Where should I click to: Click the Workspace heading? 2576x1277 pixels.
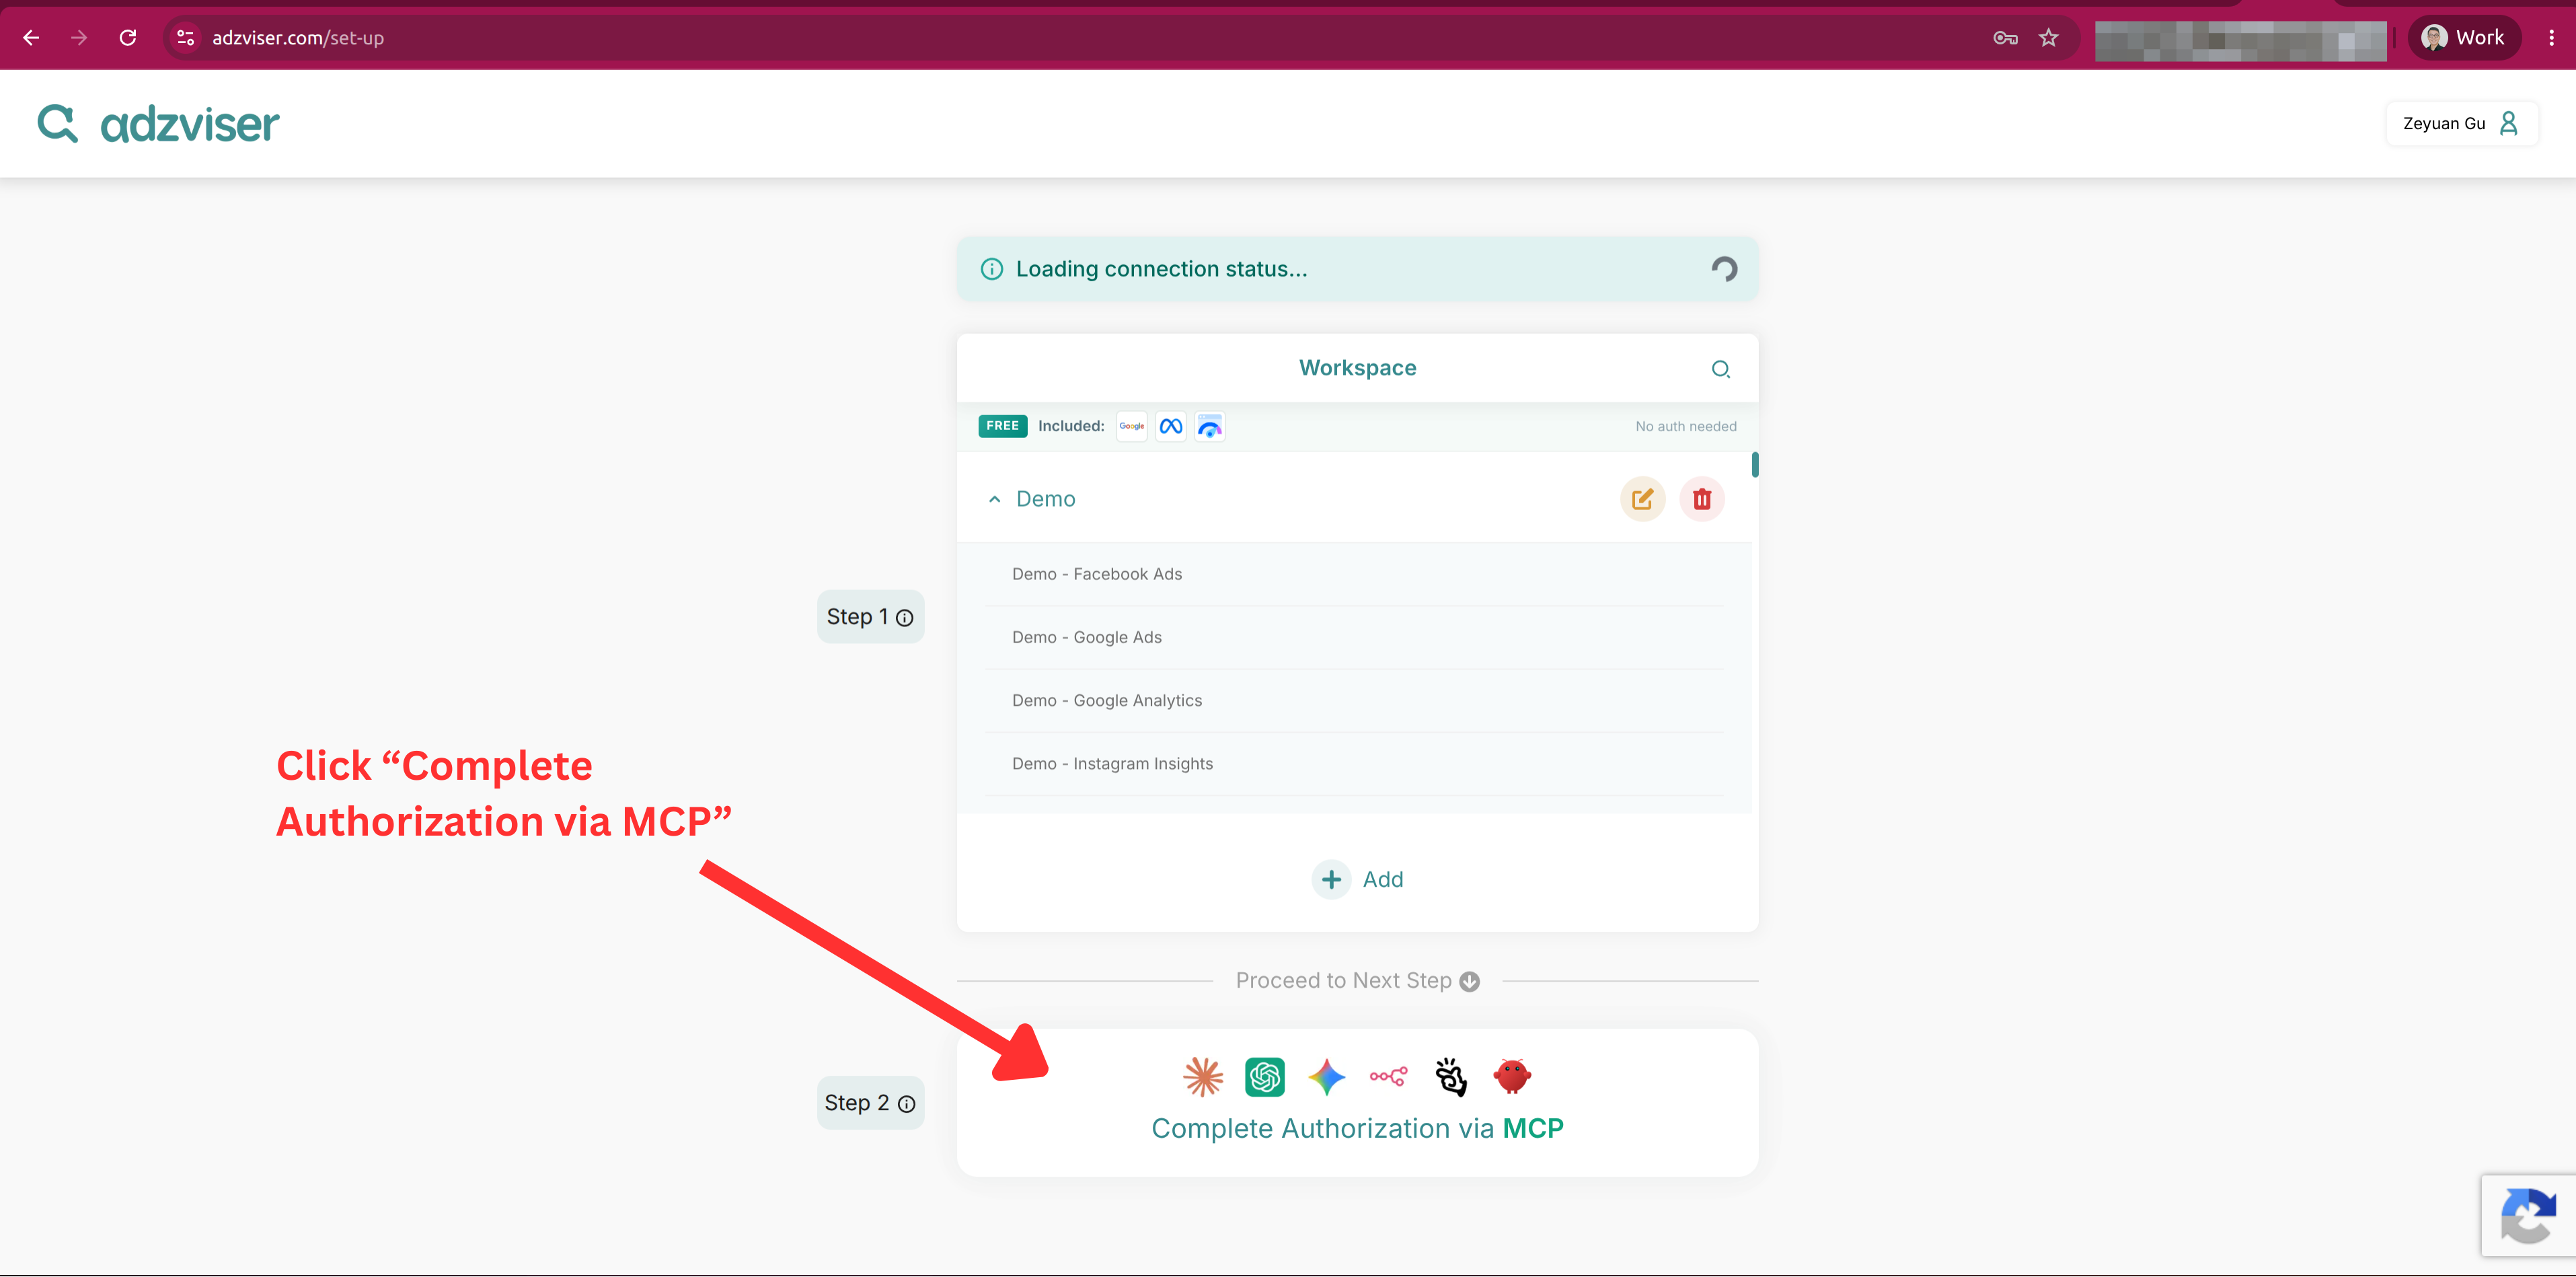(1357, 368)
